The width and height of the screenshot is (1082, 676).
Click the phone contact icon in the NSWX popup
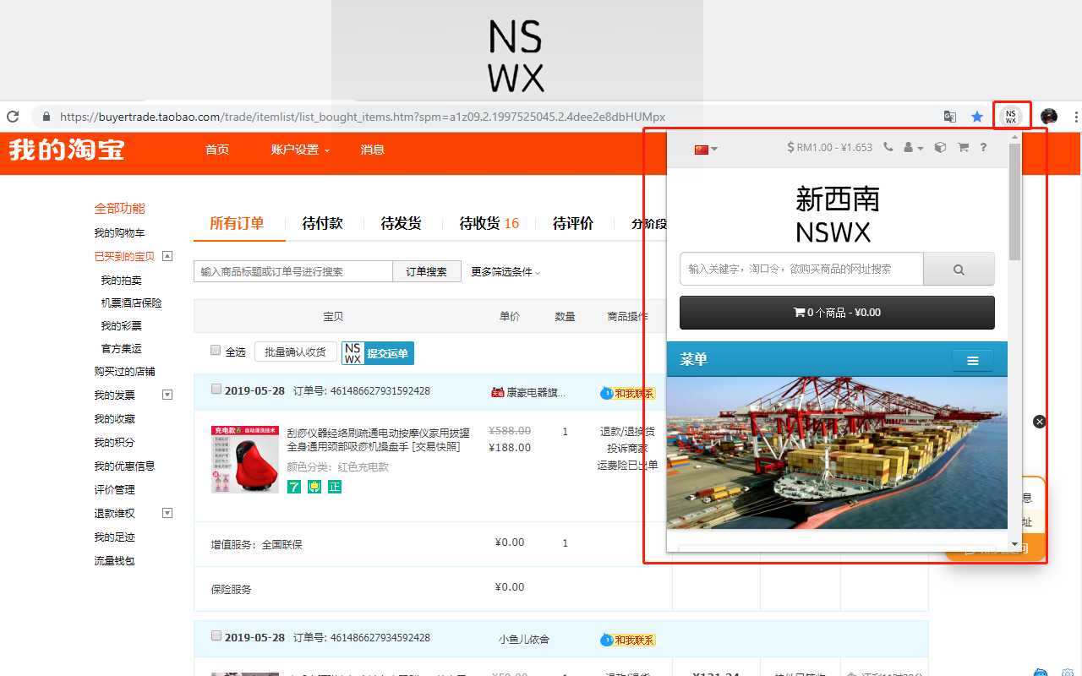tap(888, 147)
